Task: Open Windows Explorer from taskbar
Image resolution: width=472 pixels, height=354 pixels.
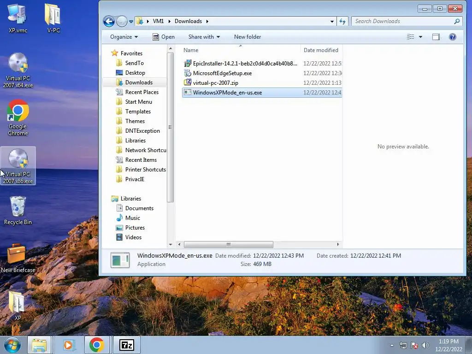Action: pos(40,345)
